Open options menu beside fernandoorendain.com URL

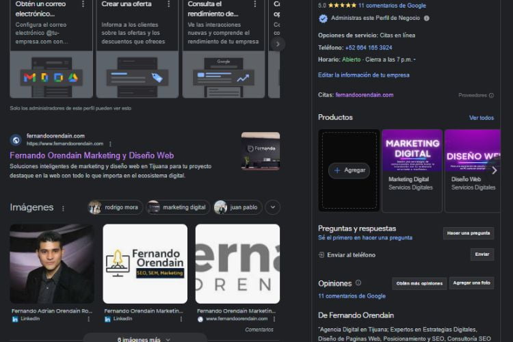109,144
